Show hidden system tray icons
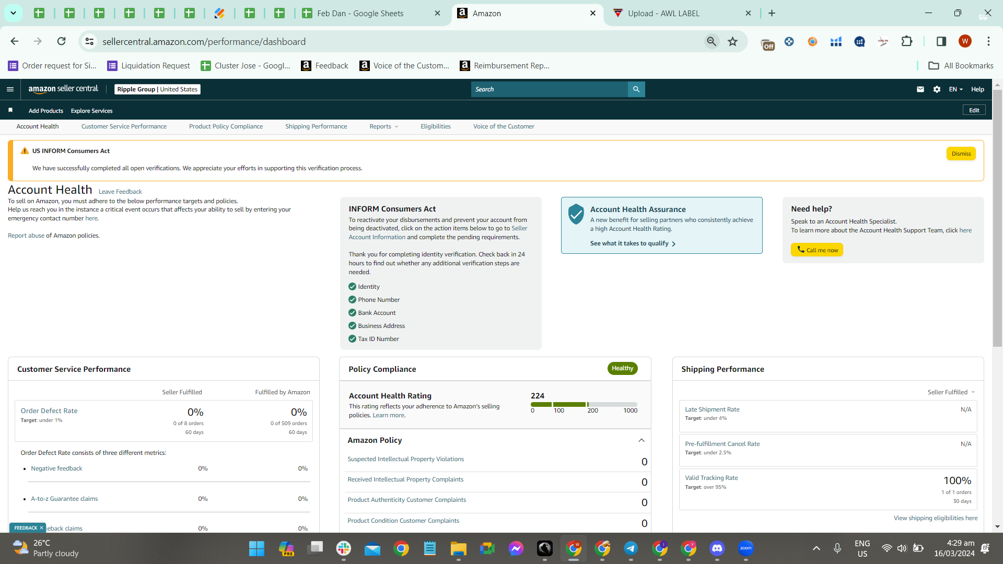The height and width of the screenshot is (564, 1003). click(816, 548)
